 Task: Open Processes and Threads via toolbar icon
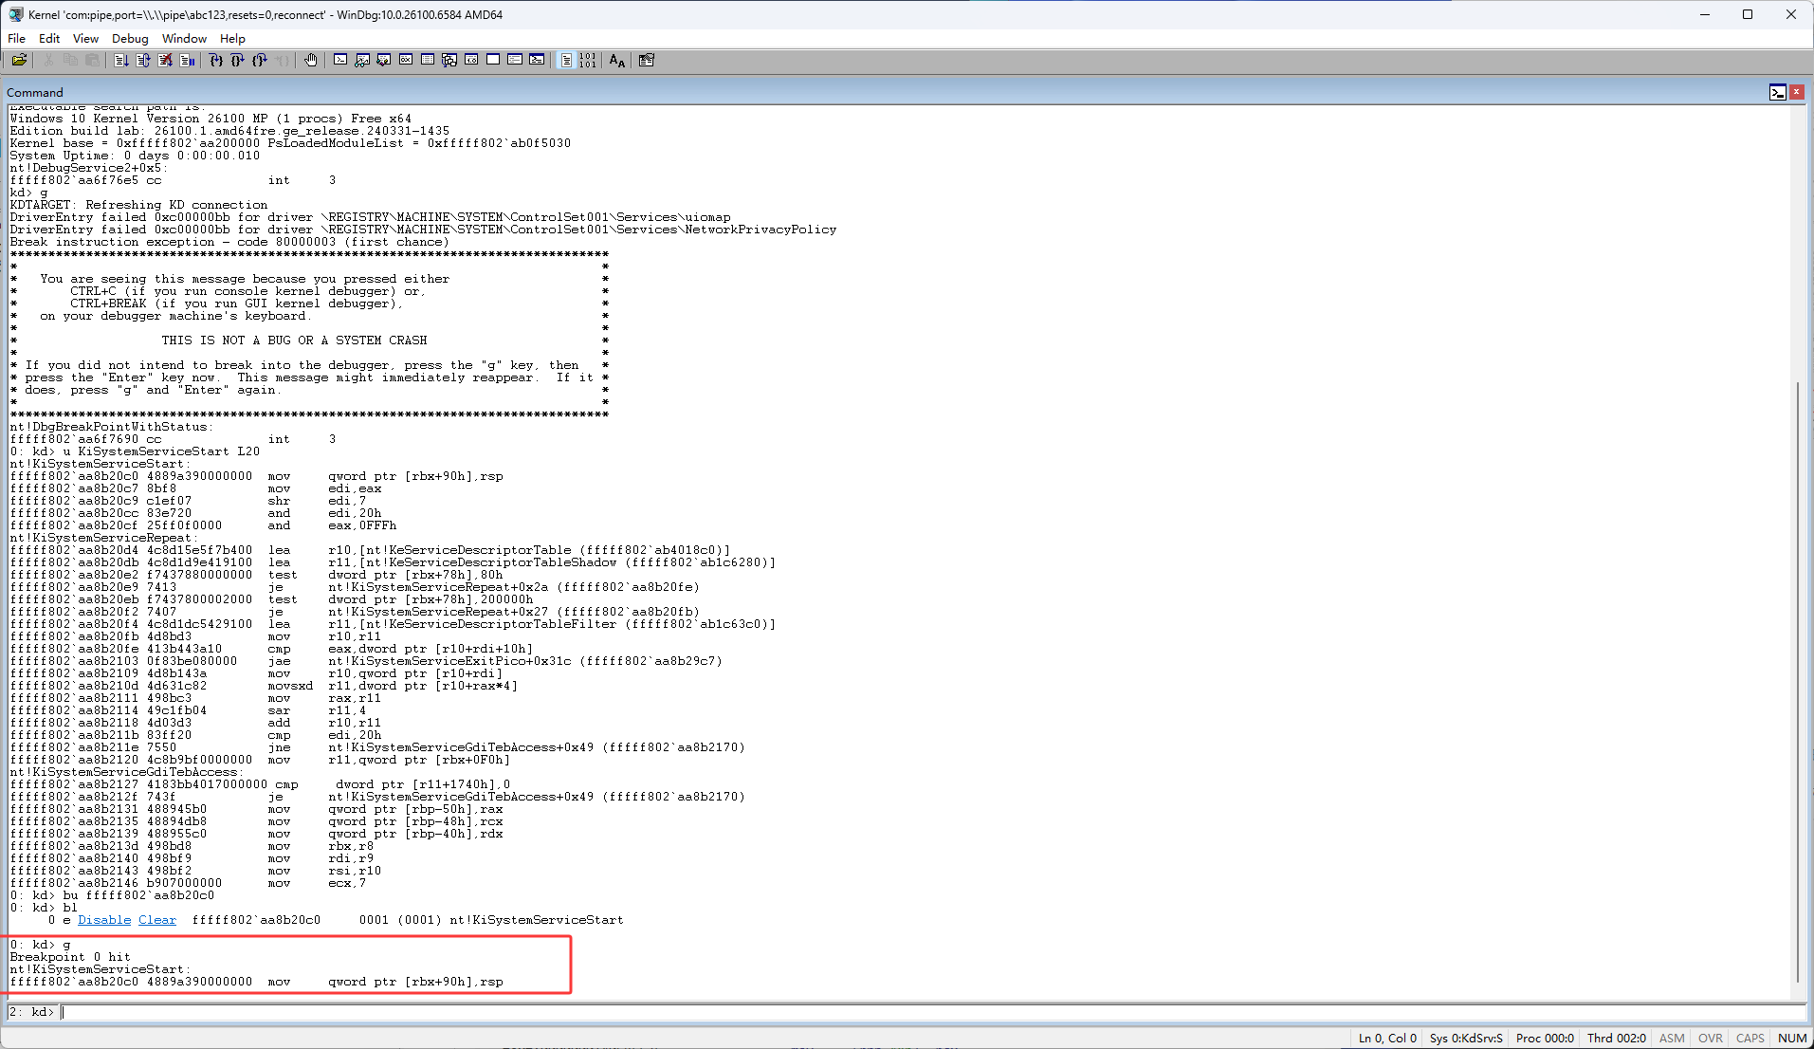click(515, 61)
